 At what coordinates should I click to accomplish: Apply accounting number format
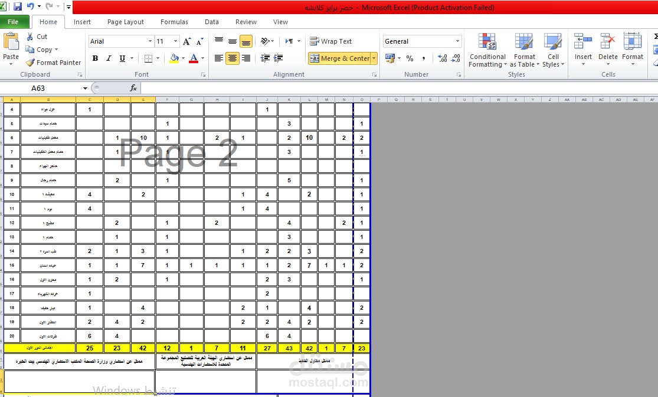tap(390, 58)
